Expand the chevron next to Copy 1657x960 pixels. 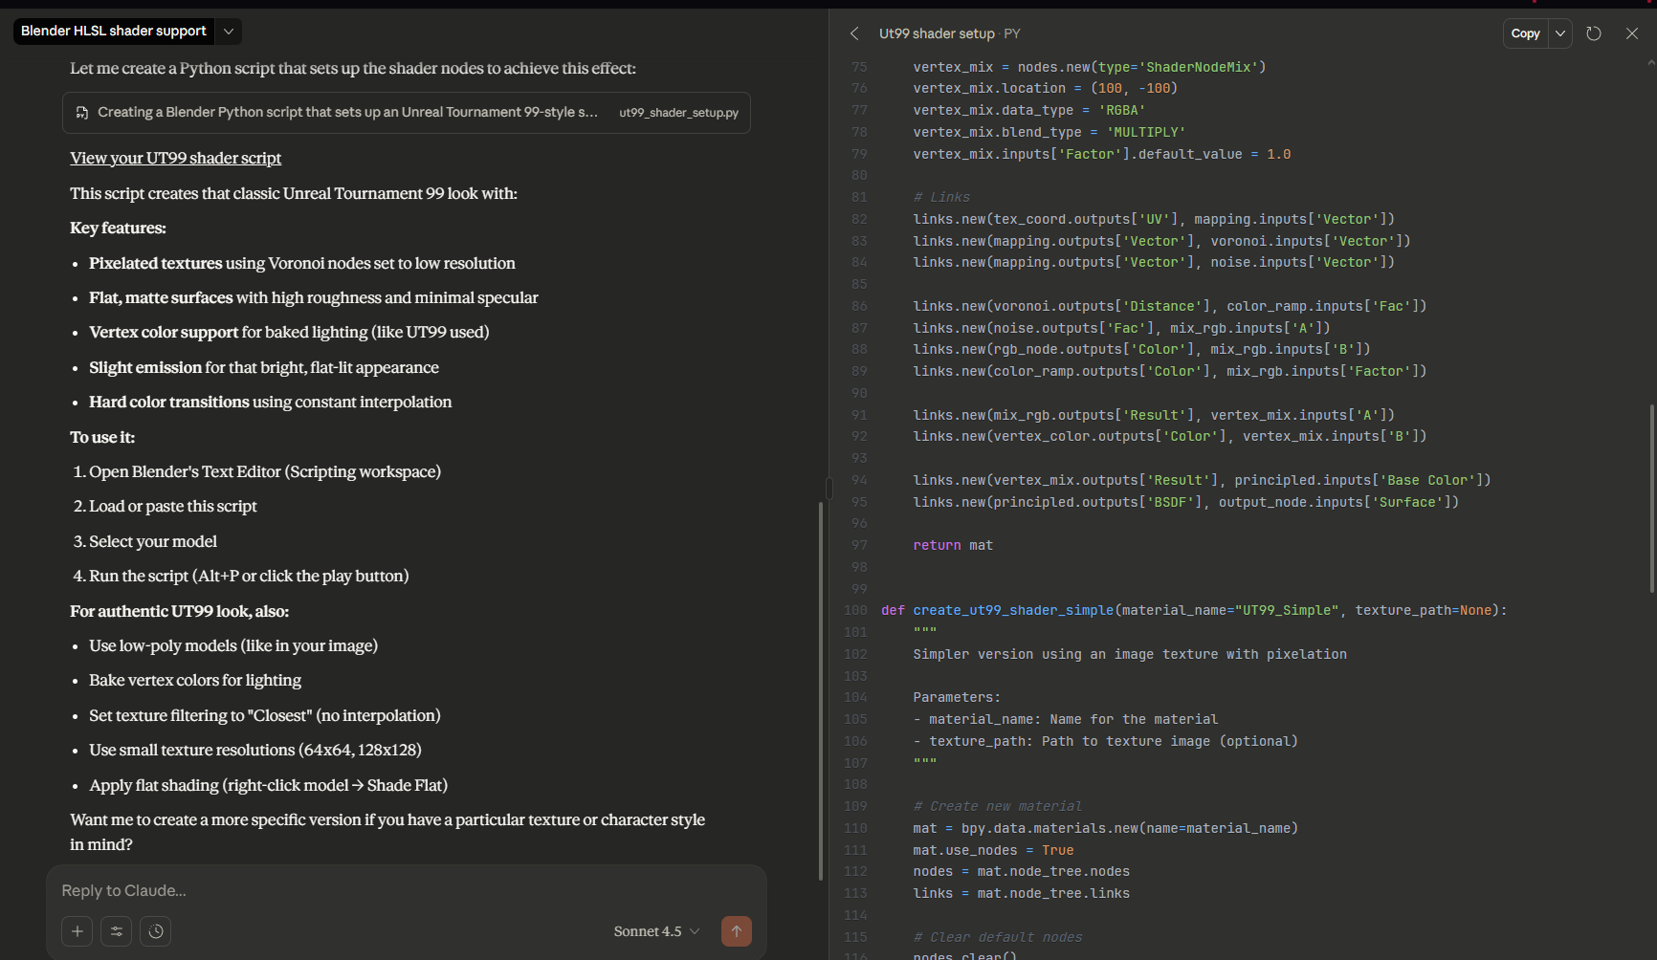click(1560, 33)
